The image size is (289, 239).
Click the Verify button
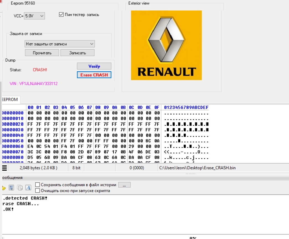pos(94,66)
